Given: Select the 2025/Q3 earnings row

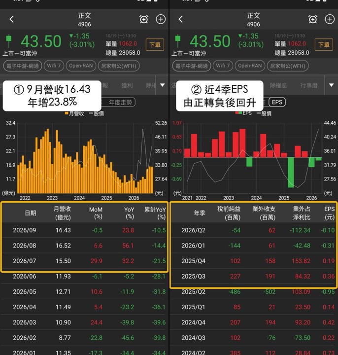Looking at the screenshot, I should pyautogui.click(x=254, y=276).
